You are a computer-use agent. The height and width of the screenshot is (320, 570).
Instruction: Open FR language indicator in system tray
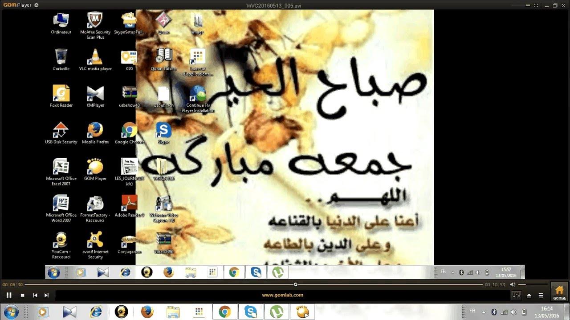472,311
